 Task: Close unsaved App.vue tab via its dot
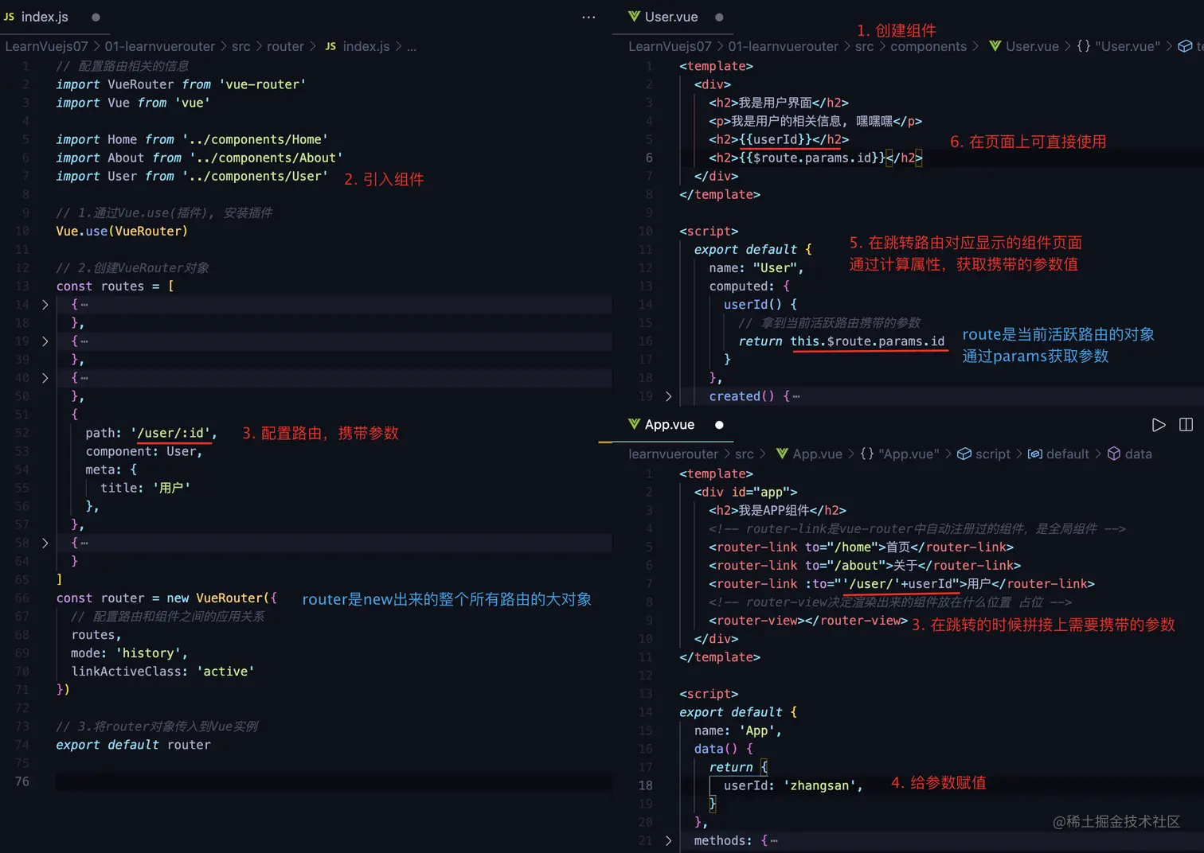719,425
